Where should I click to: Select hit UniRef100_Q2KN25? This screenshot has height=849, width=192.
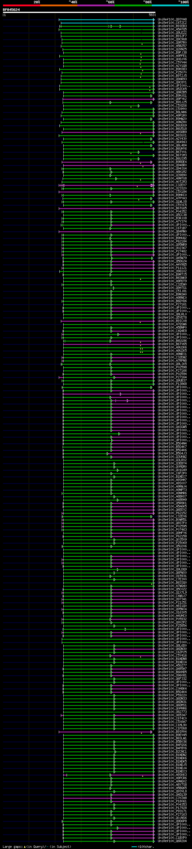(172, 49)
